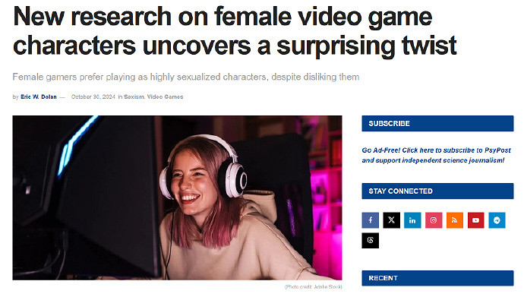Click the RECENT section header
The width and height of the screenshot is (524, 297).
(437, 278)
